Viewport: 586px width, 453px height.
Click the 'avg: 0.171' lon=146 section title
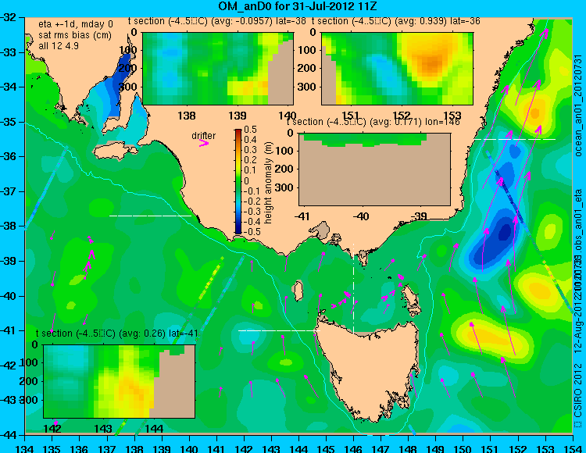373,122
